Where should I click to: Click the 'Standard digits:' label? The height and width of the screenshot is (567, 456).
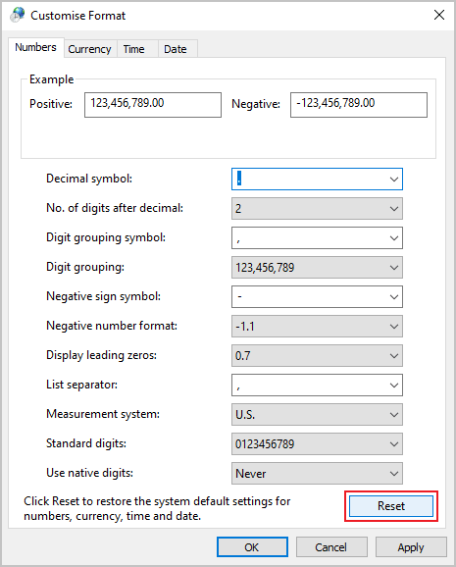[x=86, y=443]
